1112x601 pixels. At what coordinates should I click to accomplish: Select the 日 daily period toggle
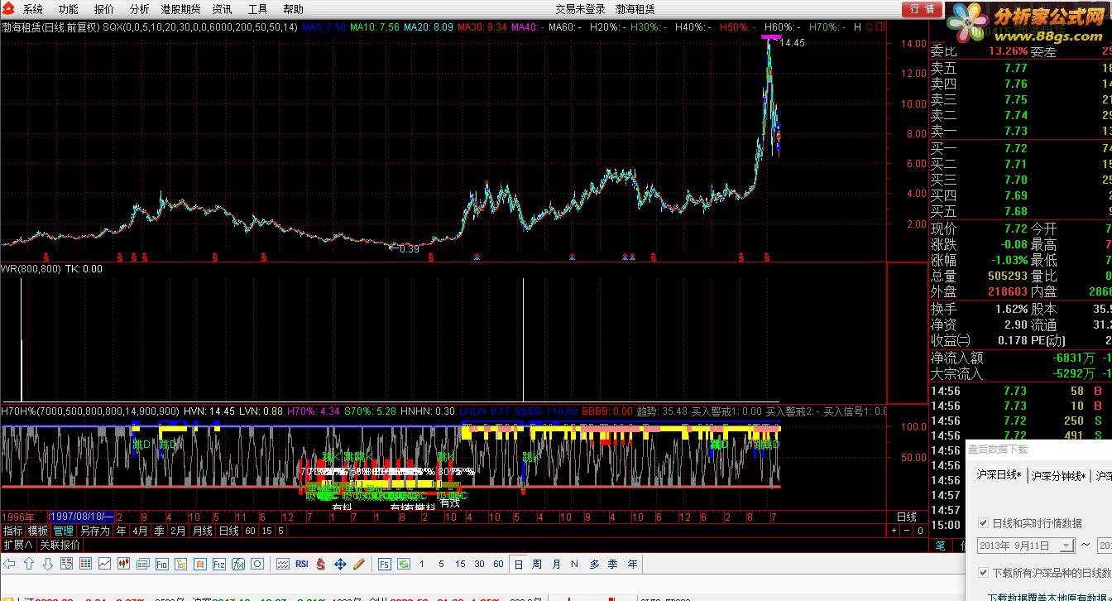(x=518, y=564)
